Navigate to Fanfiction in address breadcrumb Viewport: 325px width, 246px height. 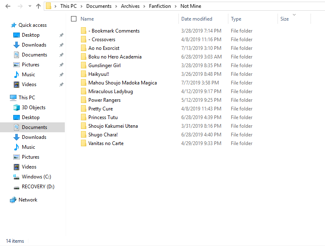click(x=160, y=6)
